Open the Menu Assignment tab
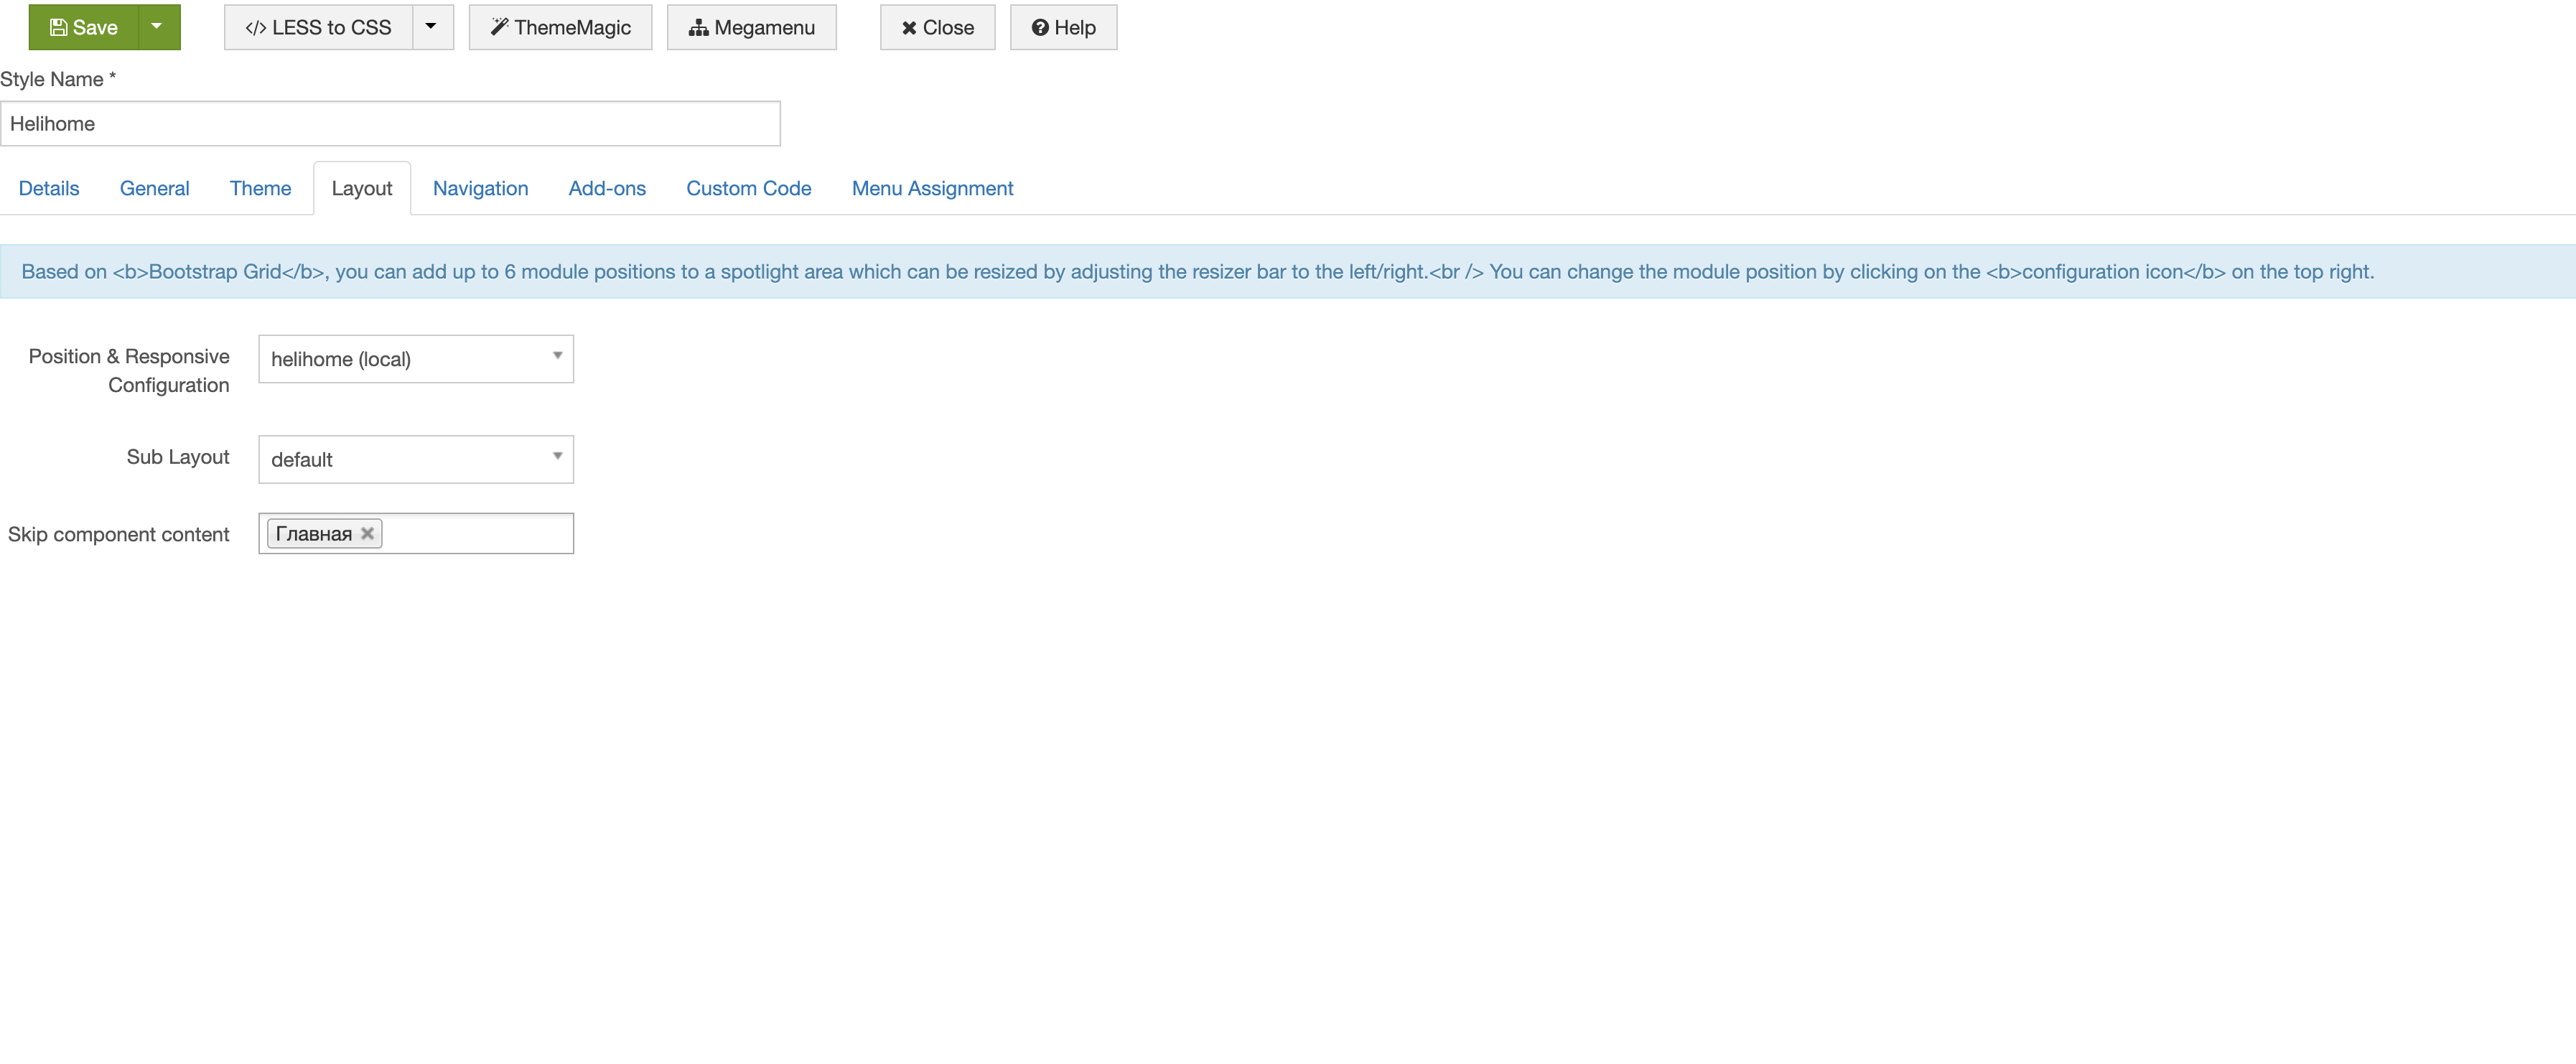 click(x=932, y=188)
